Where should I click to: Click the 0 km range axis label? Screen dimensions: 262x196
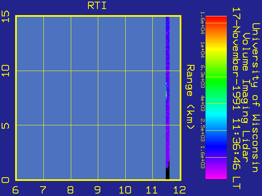click(x=5, y=180)
